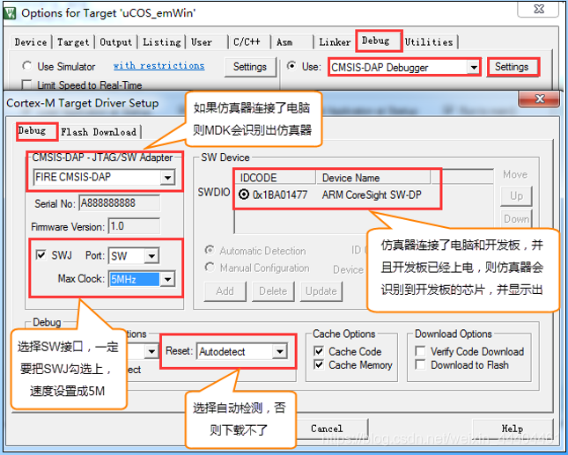
Task: Click ARM CoreSight SW-DP device name
Action: click(x=372, y=194)
